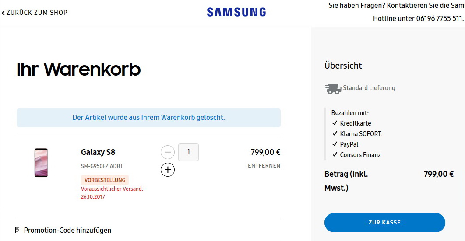Image resolution: width=465 pixels, height=241 pixels.
Task: Go back via ZURÜCK ZUM SHOP
Action: point(37,13)
